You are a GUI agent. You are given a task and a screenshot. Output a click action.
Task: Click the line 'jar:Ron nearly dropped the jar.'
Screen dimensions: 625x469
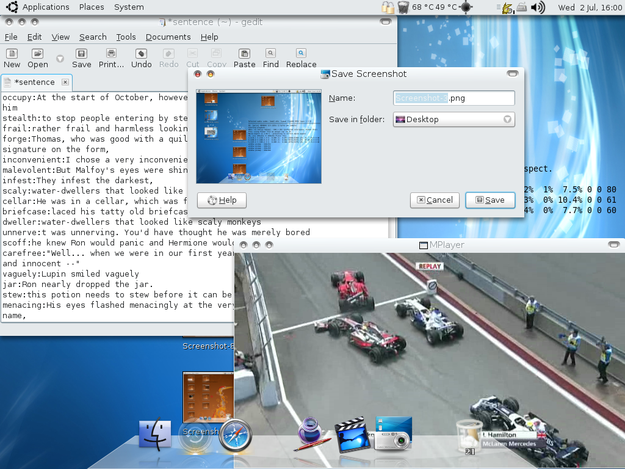(x=78, y=285)
